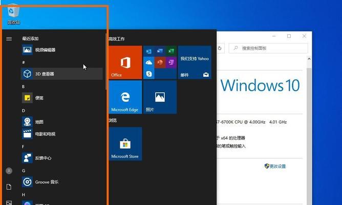The width and height of the screenshot is (342, 205).
Task: Open Pictures icon in Start sidebar
Action: click(9, 203)
